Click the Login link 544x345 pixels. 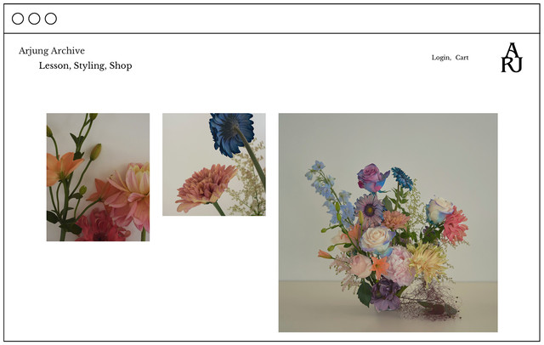click(441, 58)
